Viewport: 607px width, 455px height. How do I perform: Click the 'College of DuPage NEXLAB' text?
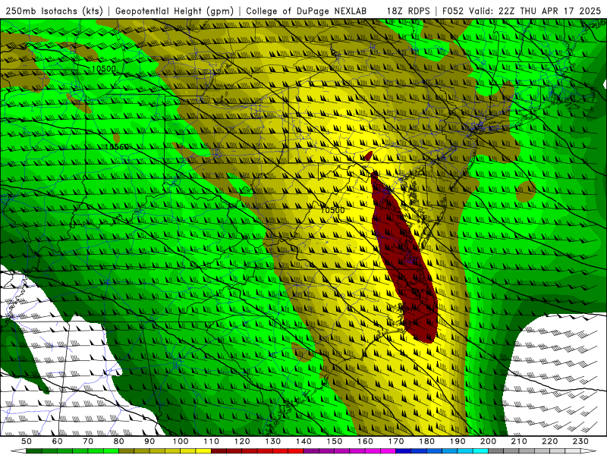pos(307,11)
